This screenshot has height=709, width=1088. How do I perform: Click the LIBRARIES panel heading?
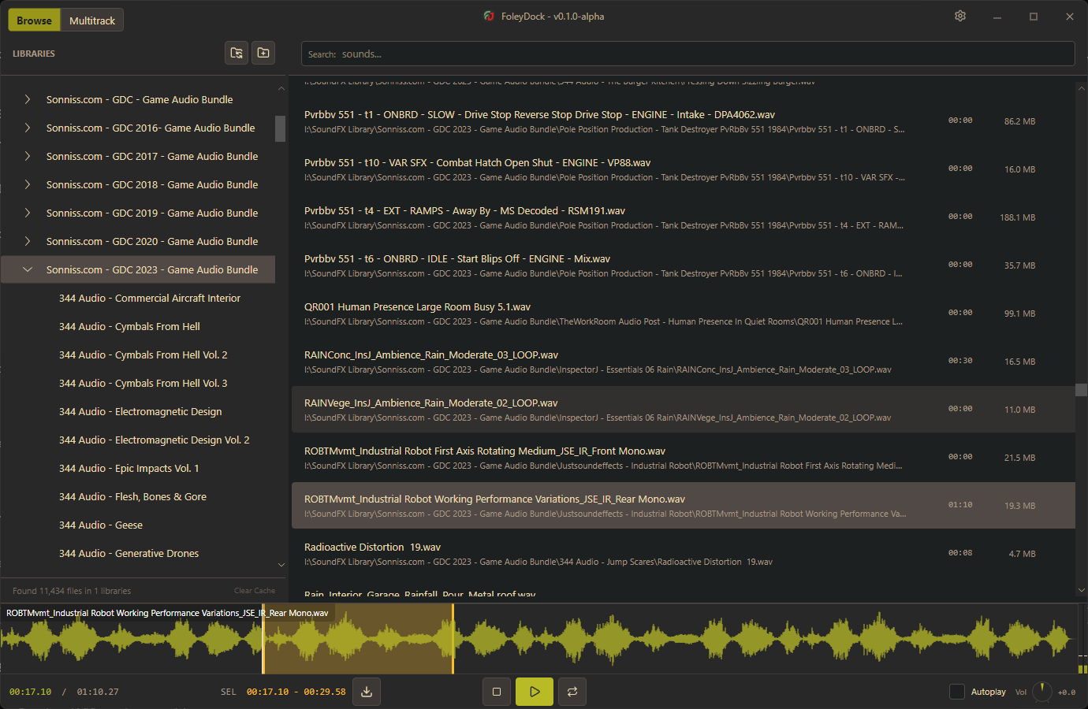coord(34,54)
